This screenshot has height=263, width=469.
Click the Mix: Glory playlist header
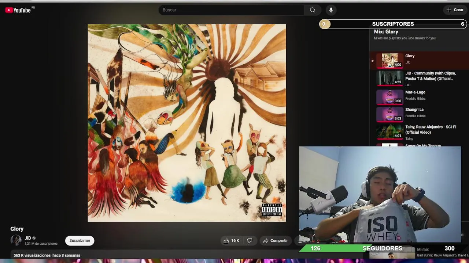coord(386,32)
